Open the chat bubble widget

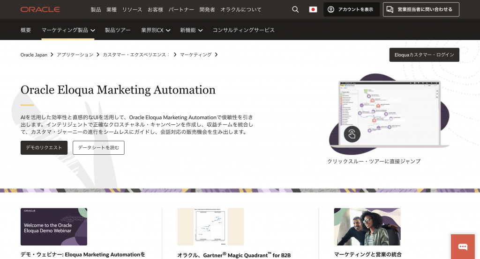[463, 246]
